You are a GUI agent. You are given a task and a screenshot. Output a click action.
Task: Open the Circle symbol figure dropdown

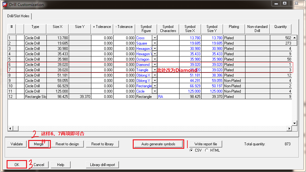click(x=154, y=91)
